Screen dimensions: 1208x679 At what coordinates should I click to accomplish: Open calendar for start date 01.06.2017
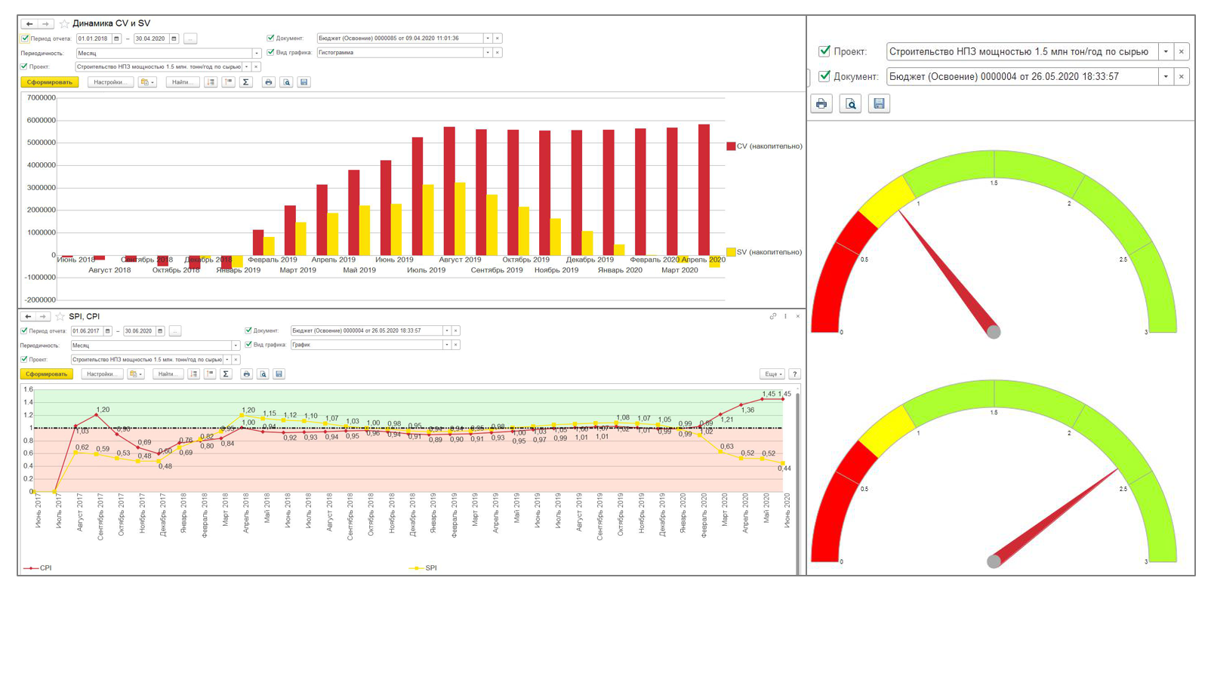click(x=107, y=331)
